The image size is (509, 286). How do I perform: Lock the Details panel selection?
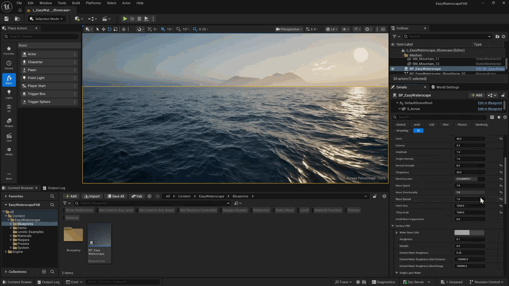(x=503, y=95)
